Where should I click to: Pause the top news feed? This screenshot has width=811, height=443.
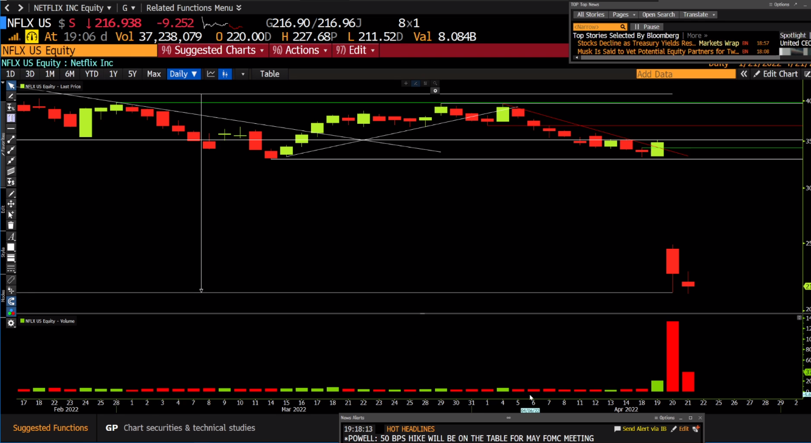(648, 27)
